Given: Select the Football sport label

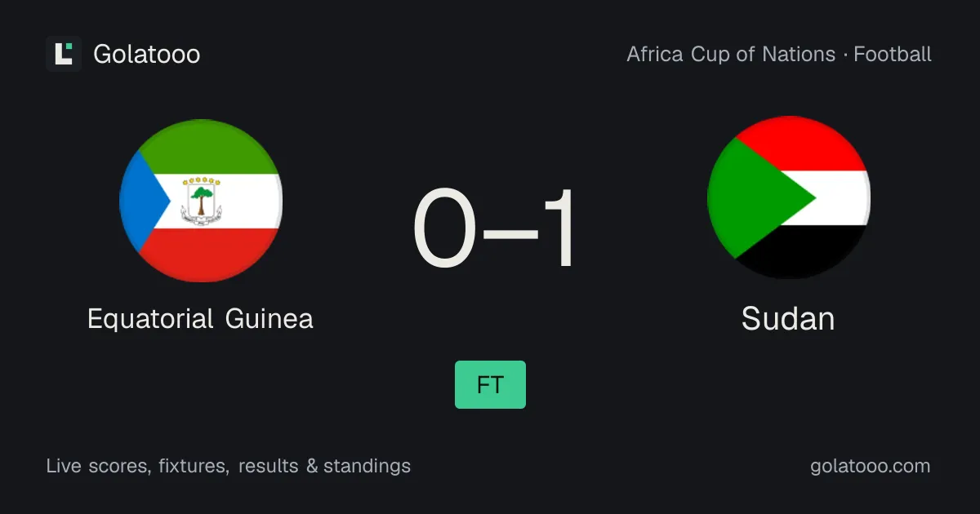Looking at the screenshot, I should click(893, 55).
